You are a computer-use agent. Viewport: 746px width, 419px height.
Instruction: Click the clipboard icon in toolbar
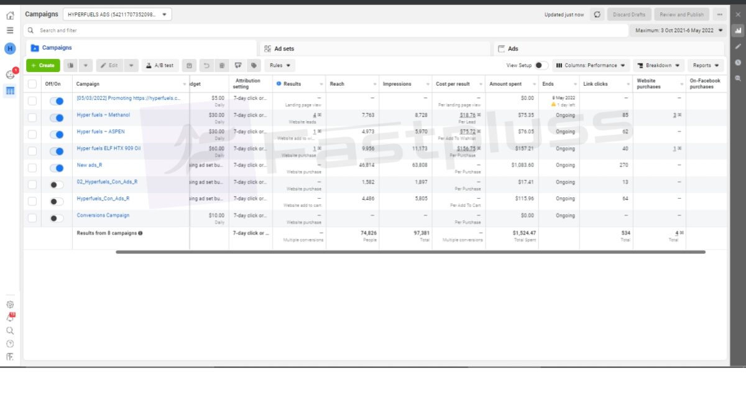[189, 65]
